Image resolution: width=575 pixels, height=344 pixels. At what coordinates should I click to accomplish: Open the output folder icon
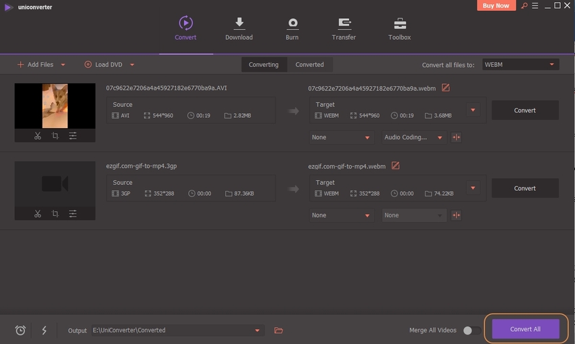pyautogui.click(x=278, y=330)
